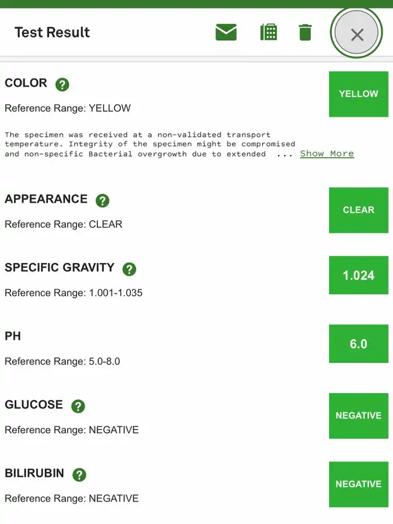Screen dimensions: 393x524
Task: Select the CLEAR appearance result box
Action: click(x=359, y=210)
